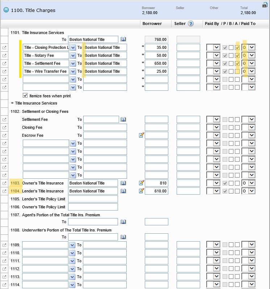
Task: Uncheck the A checkbox on Closing Protection row
Action: [x=237, y=47]
